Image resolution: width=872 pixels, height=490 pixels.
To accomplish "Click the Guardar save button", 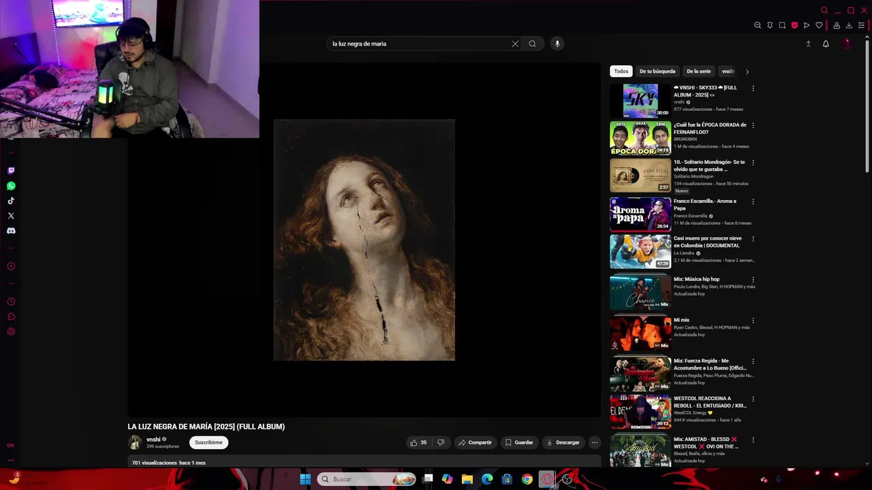I will coord(519,442).
